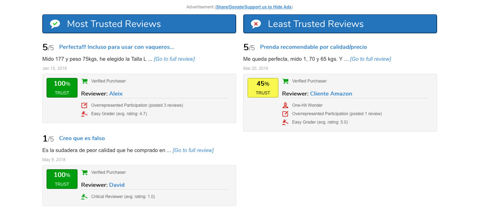484x211 pixels.
Task: Open the Share/Donate/Support us to Hide Ads link
Action: [254, 7]
